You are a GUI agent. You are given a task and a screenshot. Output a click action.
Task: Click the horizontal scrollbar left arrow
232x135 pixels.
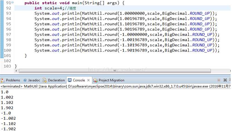16,71
